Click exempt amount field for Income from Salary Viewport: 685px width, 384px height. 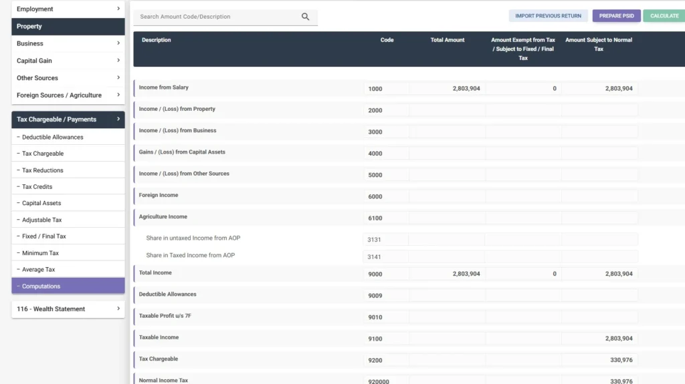[523, 89]
